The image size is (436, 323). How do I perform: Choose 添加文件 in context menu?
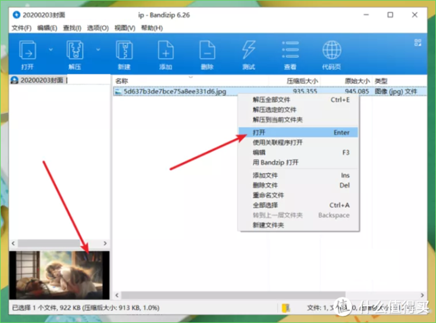point(298,175)
